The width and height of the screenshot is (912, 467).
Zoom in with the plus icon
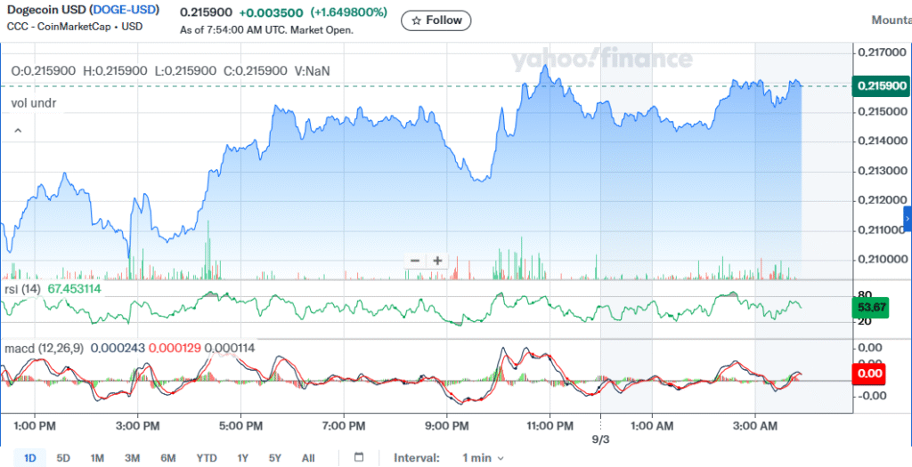pos(437,261)
